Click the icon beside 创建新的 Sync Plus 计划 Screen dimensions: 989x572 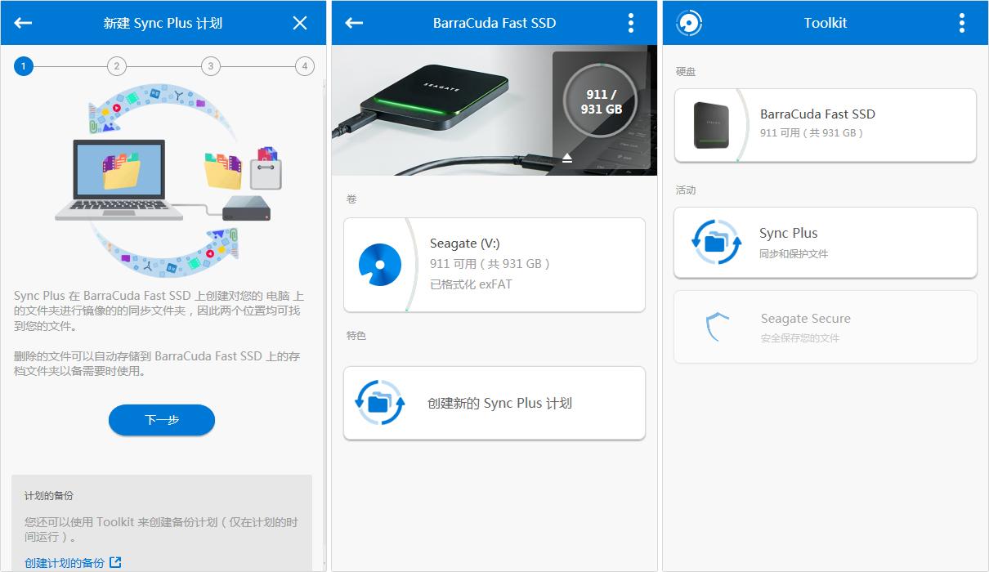[378, 402]
